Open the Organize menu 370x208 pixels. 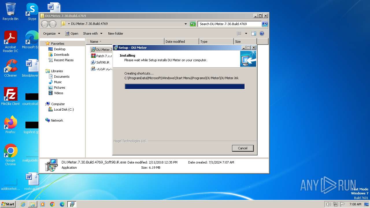tap(51, 34)
